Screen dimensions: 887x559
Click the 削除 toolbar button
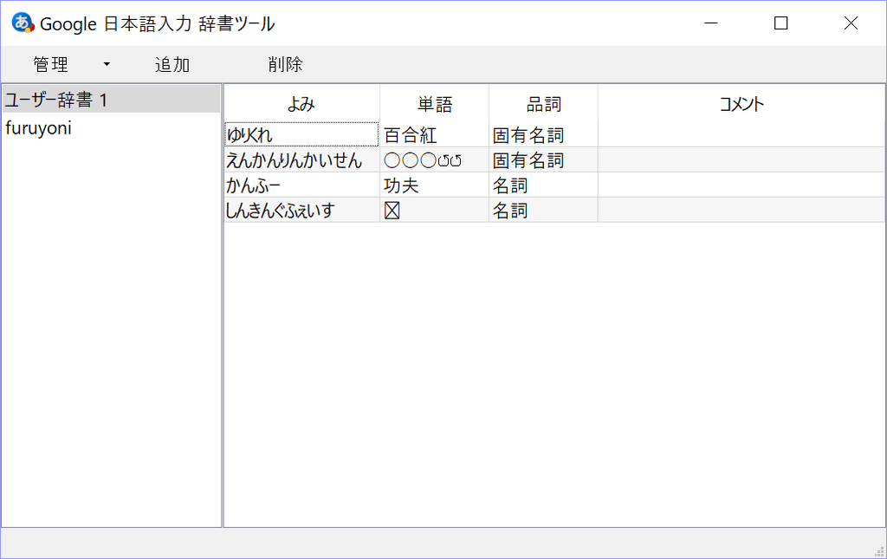click(285, 64)
